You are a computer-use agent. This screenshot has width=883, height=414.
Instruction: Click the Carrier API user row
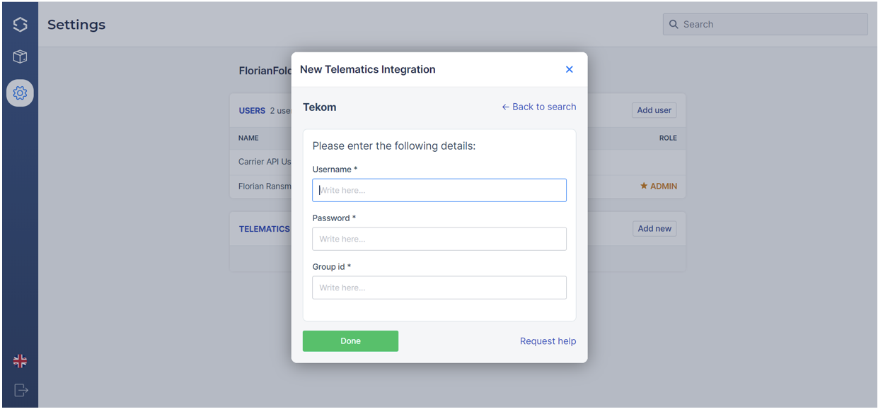click(457, 162)
